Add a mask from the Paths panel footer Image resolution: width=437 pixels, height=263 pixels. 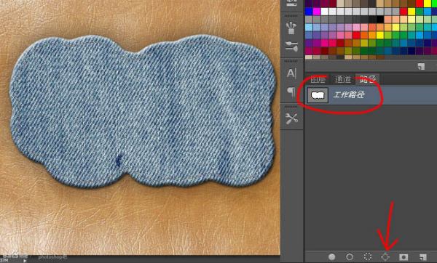(x=403, y=256)
